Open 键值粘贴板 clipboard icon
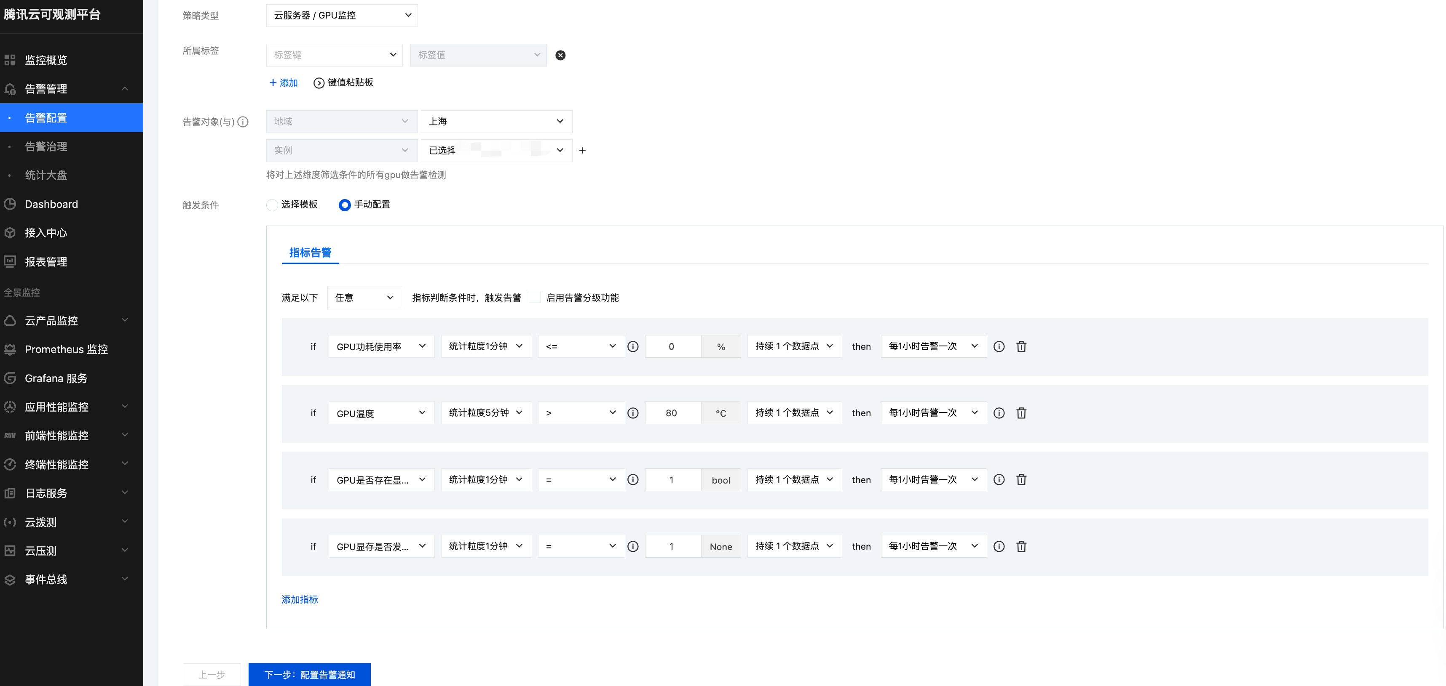1446x686 pixels. [318, 83]
